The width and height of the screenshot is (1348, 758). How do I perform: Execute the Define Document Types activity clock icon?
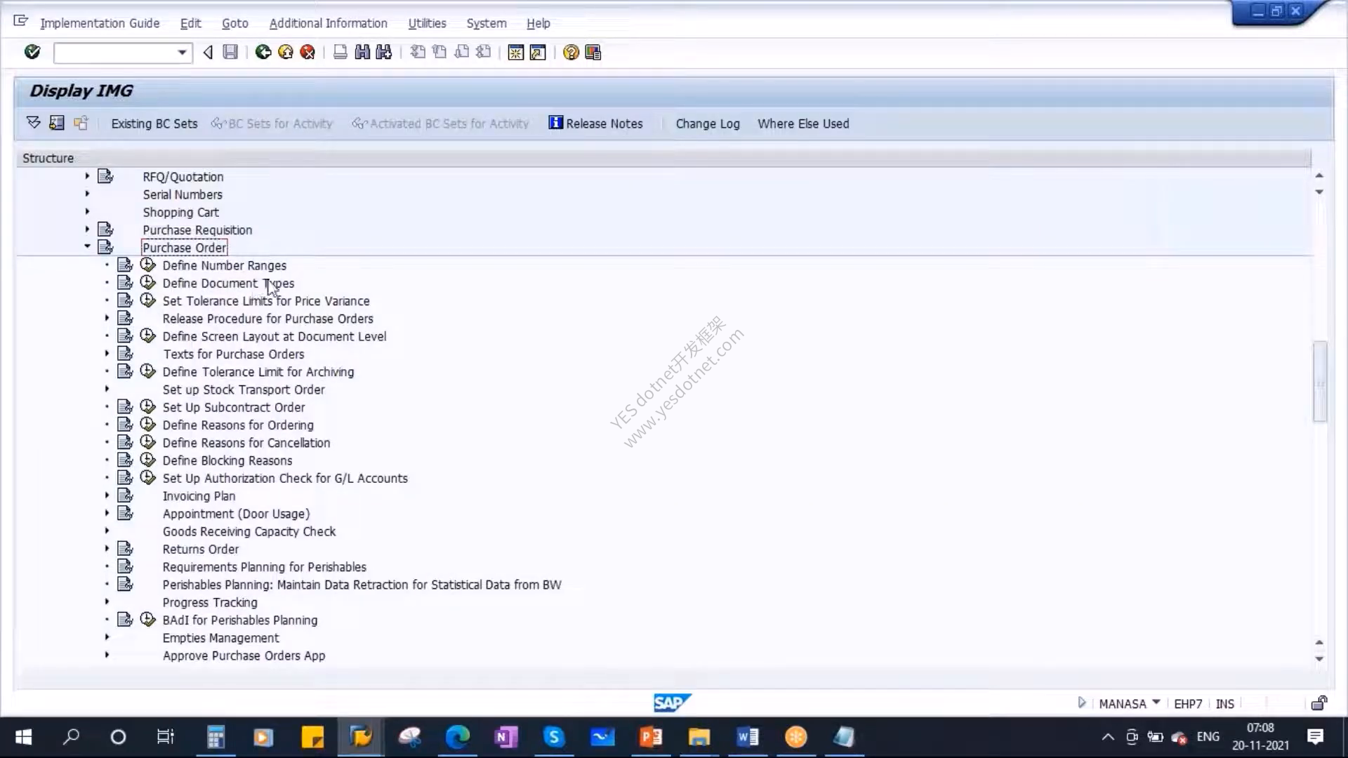(147, 283)
